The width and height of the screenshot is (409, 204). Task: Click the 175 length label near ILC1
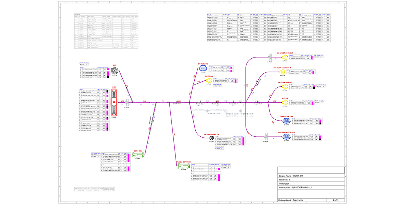[x=122, y=101]
